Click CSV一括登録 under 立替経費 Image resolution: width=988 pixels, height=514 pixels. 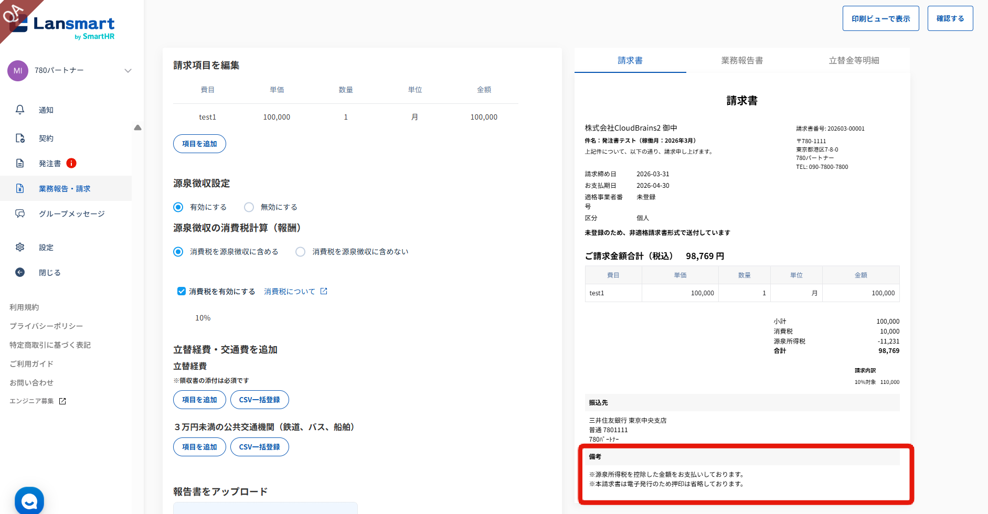[x=259, y=400]
